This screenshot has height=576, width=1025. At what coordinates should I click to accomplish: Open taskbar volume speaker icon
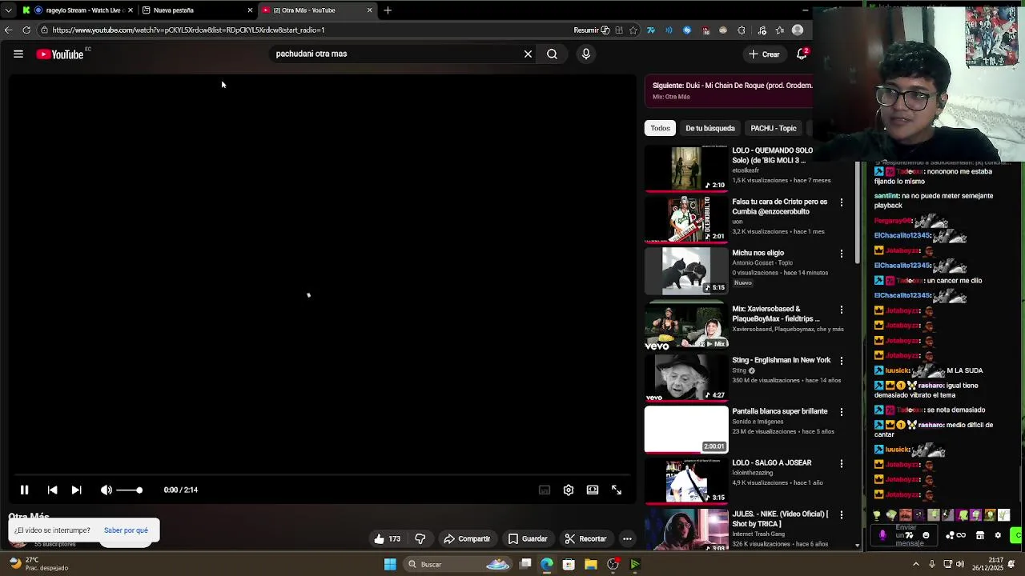coord(959,564)
